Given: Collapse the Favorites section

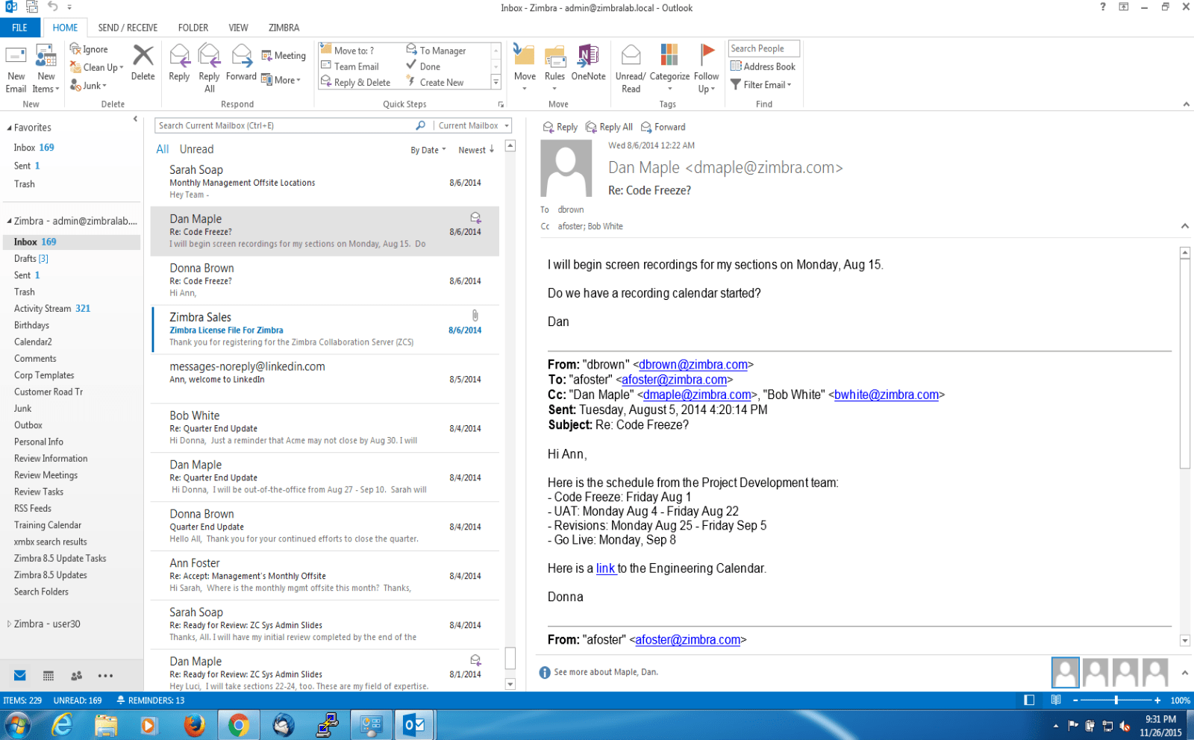Looking at the screenshot, I should [x=9, y=128].
